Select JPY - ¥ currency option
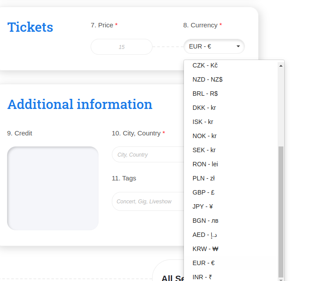This screenshot has height=281, width=313. coord(203,206)
